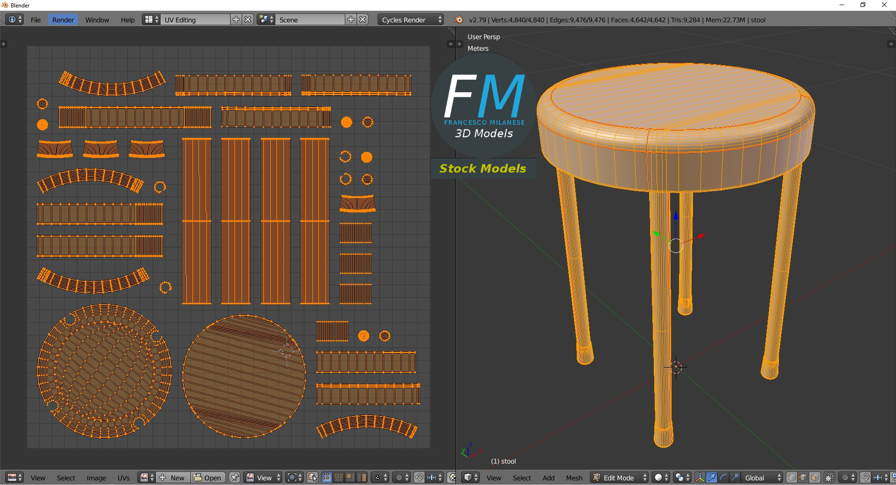Delete the UV Editing screen layout
This screenshot has width=896, height=485.
pos(248,20)
